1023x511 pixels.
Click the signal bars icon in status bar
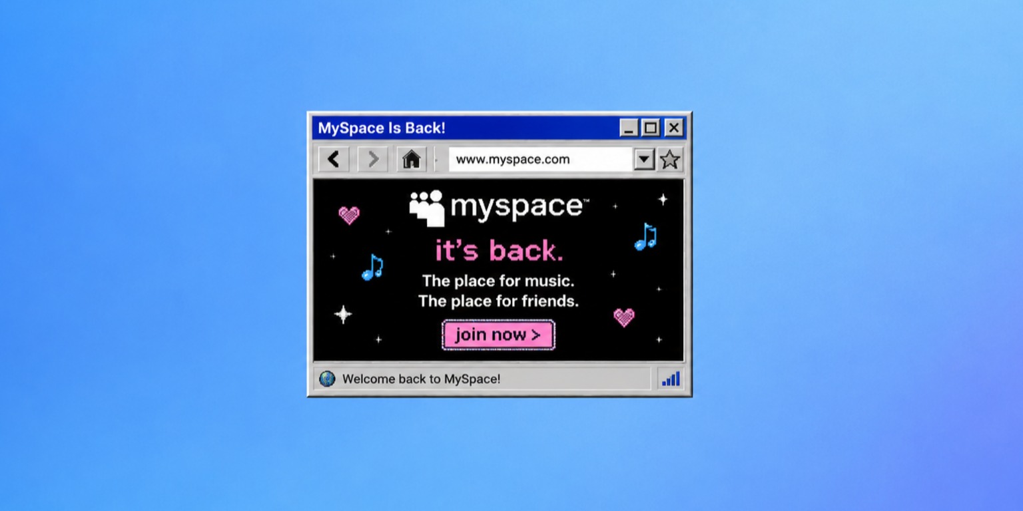click(671, 379)
